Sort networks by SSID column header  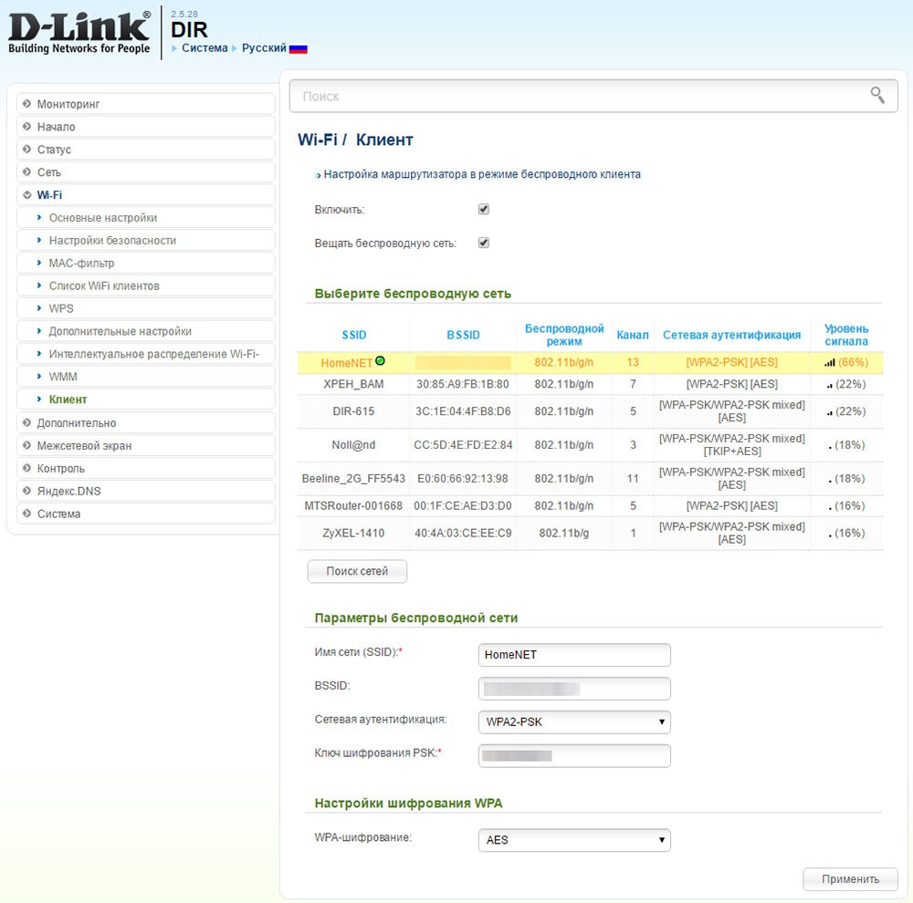(354, 335)
